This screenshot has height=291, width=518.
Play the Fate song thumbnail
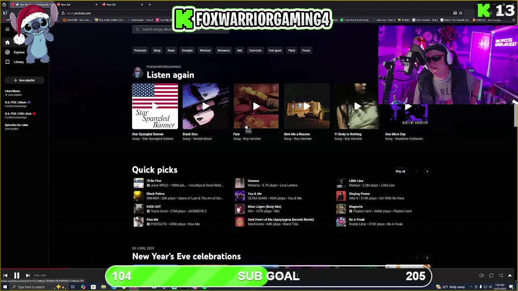[256, 106]
